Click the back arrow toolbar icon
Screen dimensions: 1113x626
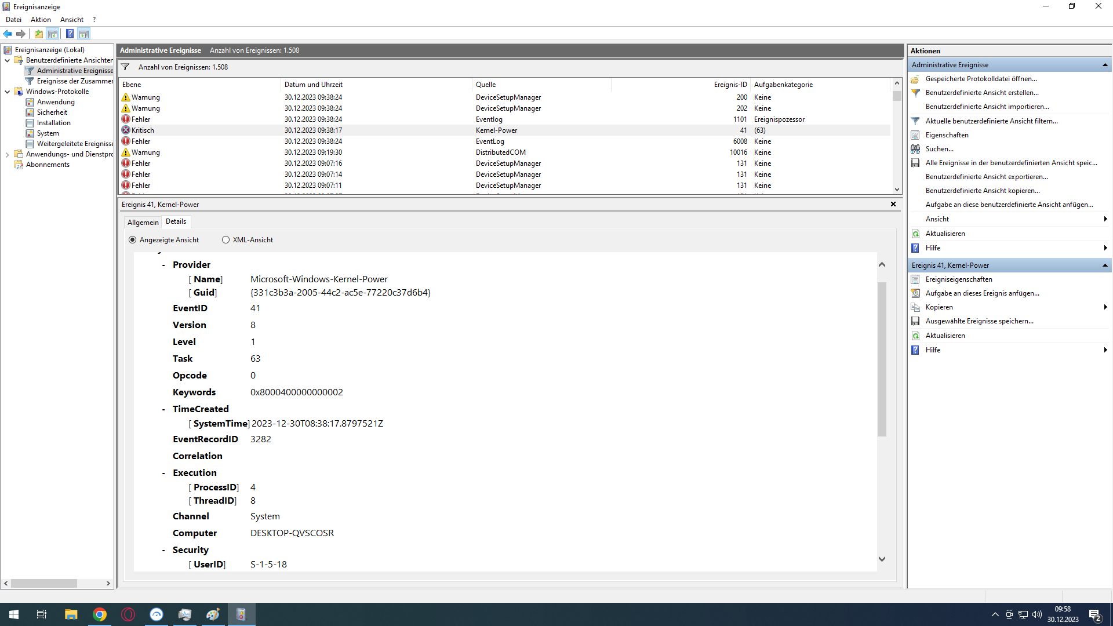(x=8, y=34)
